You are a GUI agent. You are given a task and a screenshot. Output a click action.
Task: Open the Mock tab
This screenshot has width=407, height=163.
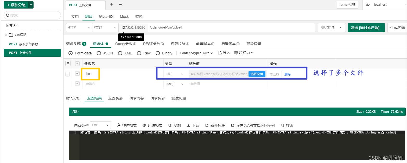(124, 17)
